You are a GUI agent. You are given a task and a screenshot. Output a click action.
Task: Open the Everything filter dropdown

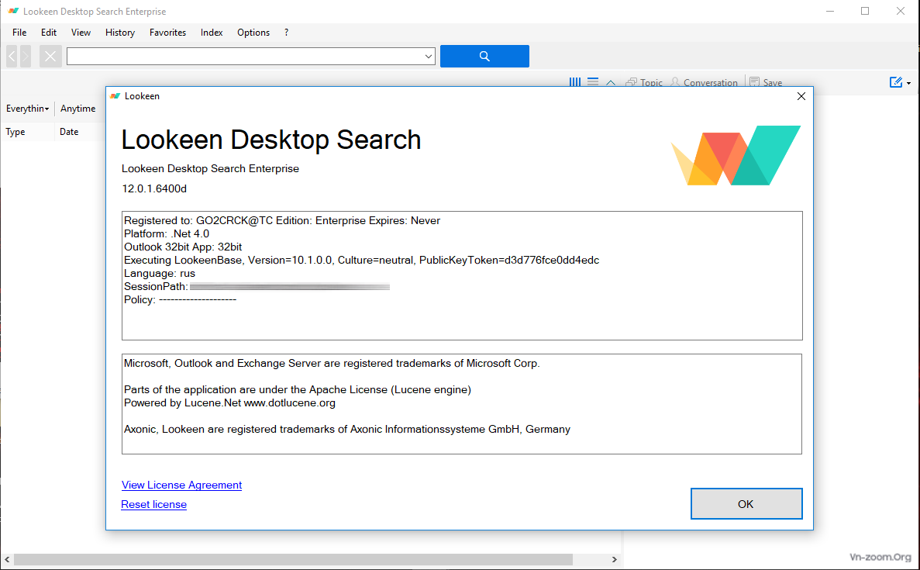click(27, 109)
